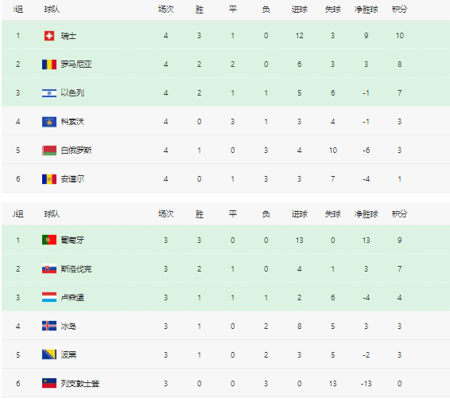Open team name 列支敦士登
This screenshot has height=399, width=450.
80,384
